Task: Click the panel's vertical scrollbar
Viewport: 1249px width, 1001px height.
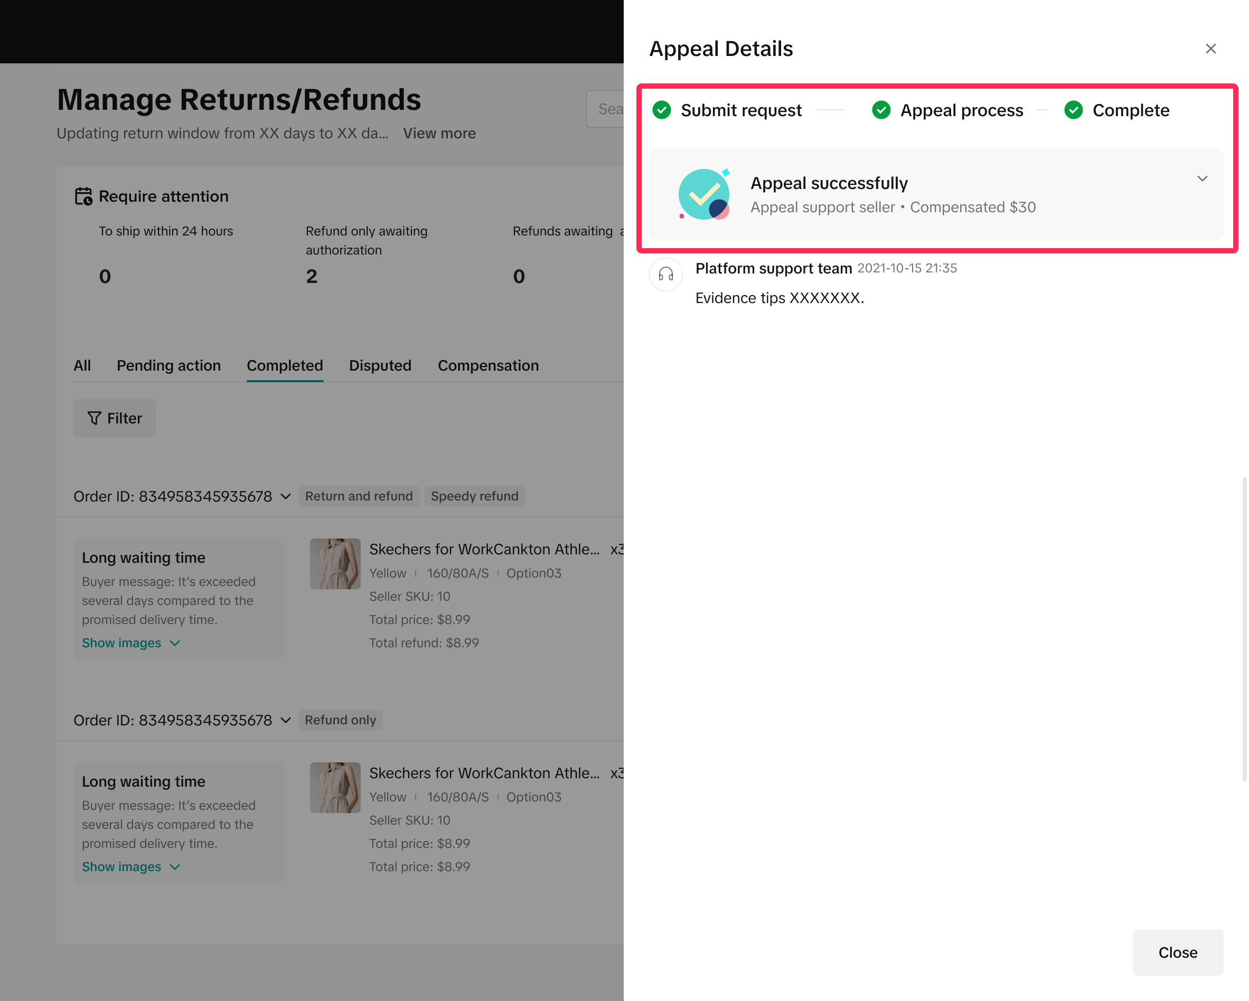Action: [x=1244, y=628]
